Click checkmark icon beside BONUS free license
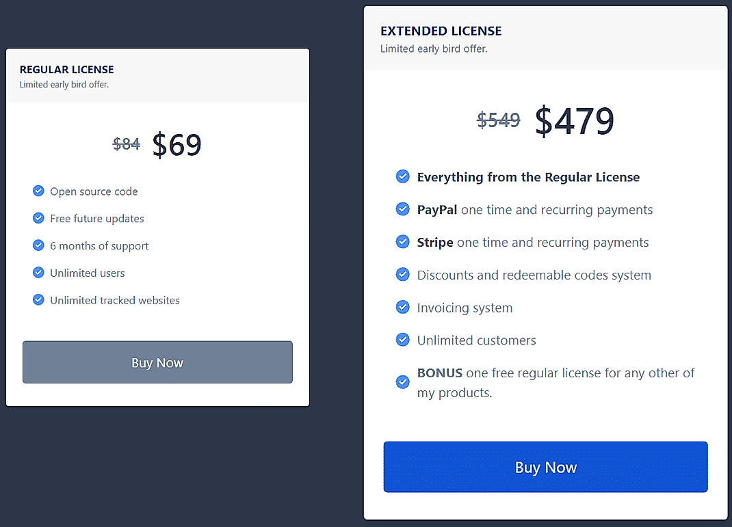Viewport: 732px width, 527px height. 403,382
